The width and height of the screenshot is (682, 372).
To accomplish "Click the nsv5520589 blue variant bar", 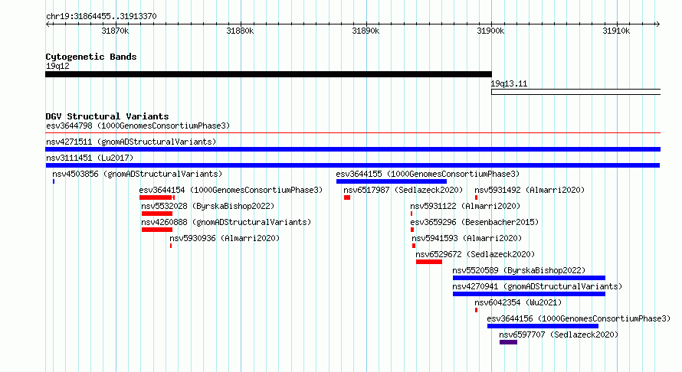I will point(529,278).
